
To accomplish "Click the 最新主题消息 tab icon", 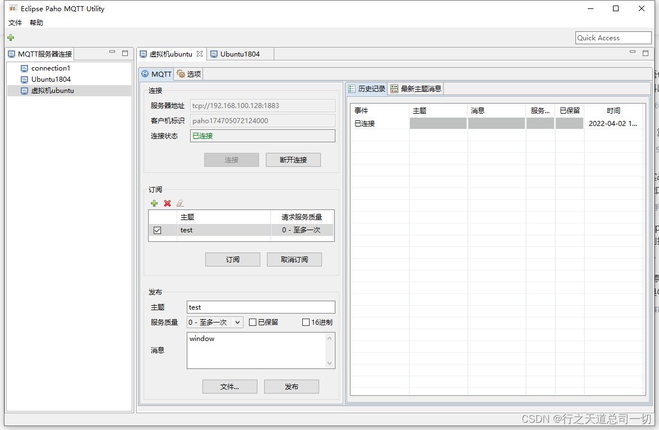I will 394,89.
